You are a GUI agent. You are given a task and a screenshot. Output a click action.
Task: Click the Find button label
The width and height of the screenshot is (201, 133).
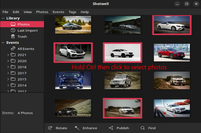pyautogui.click(x=152, y=128)
